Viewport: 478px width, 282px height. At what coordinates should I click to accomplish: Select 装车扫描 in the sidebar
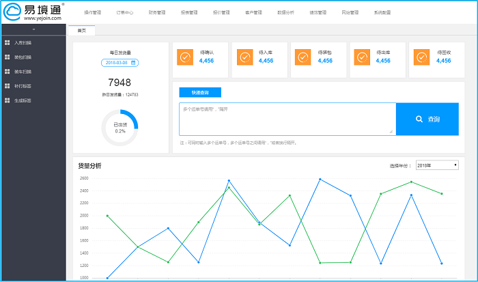coord(23,72)
